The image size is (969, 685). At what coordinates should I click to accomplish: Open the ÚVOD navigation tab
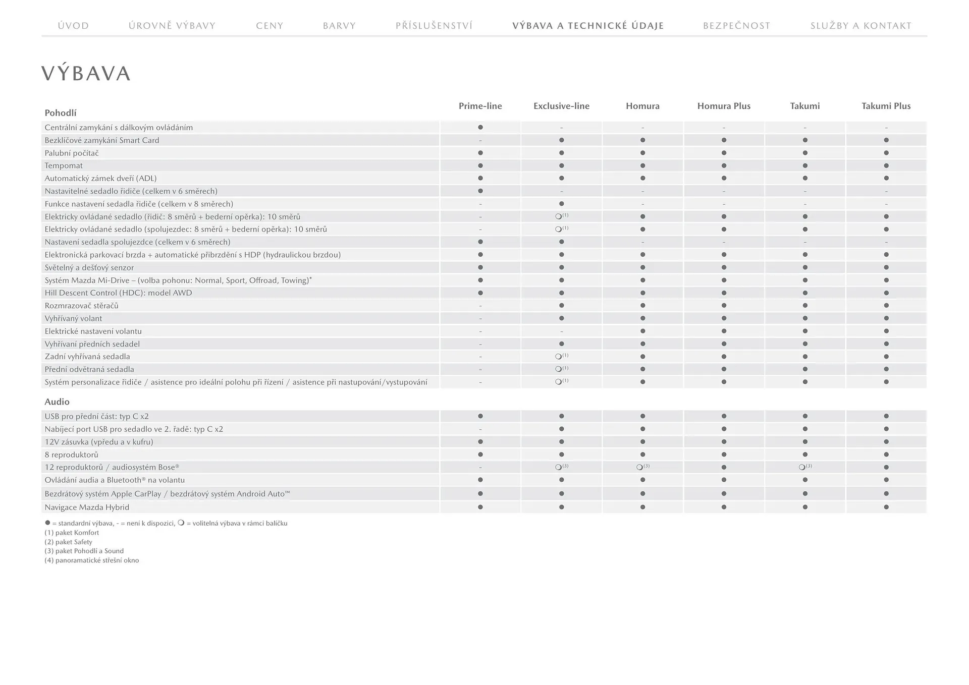point(73,26)
